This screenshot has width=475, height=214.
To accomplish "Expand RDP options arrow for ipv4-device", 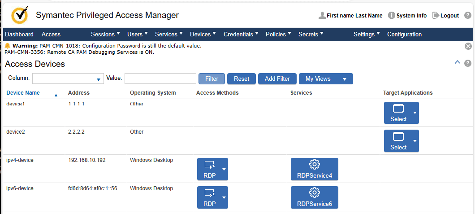I will coord(224,169).
